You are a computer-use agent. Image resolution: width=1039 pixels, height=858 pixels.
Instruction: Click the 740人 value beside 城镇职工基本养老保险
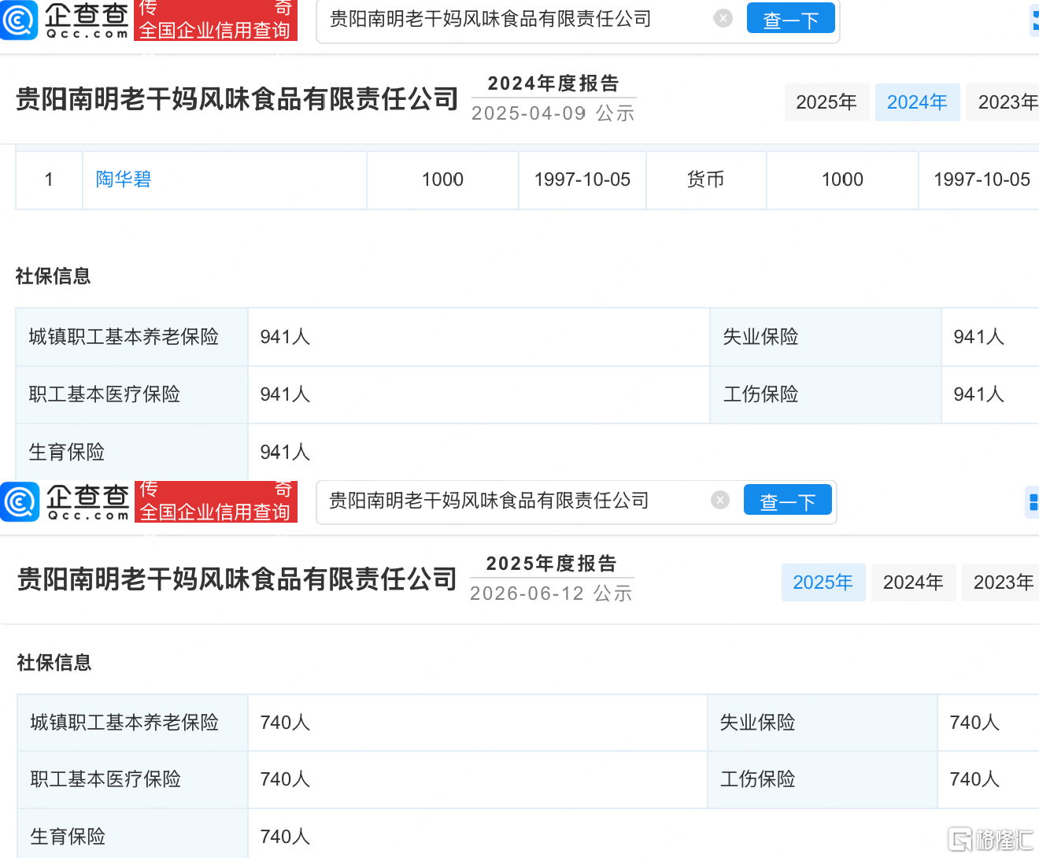point(285,723)
